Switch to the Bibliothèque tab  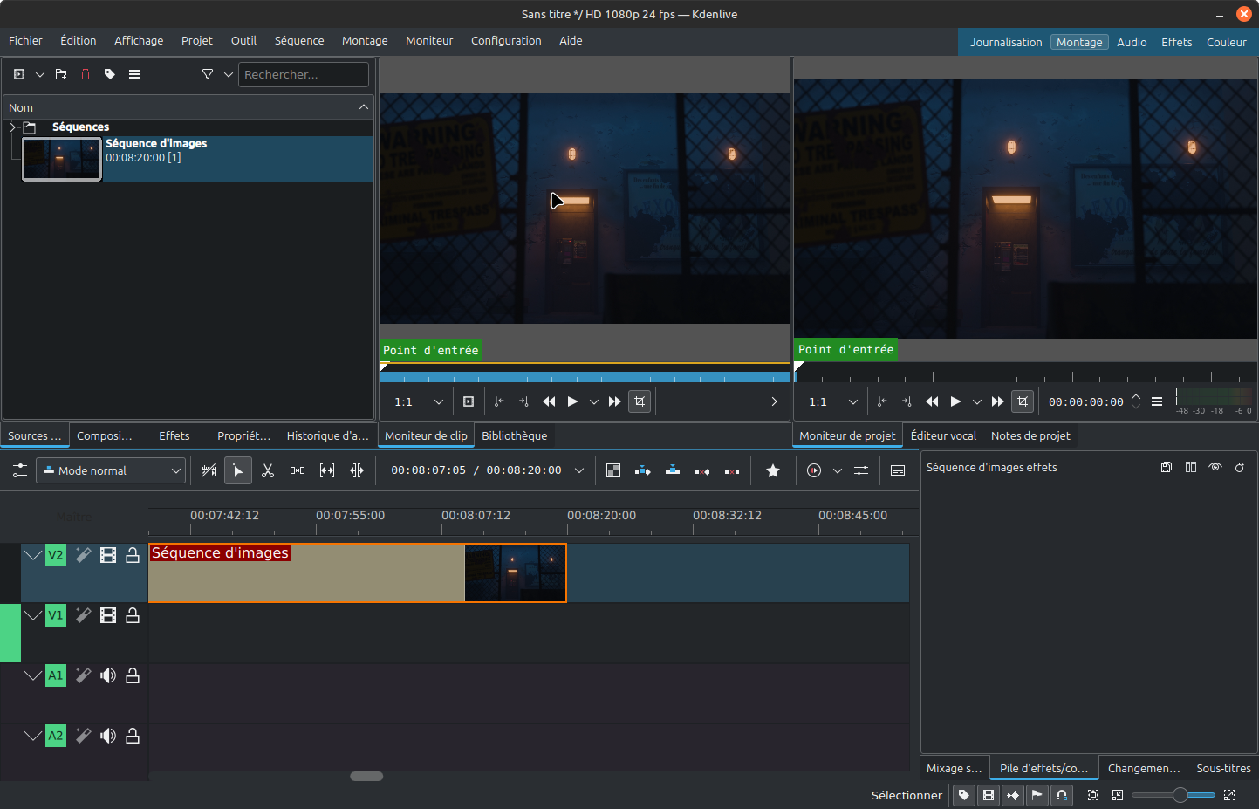(514, 436)
